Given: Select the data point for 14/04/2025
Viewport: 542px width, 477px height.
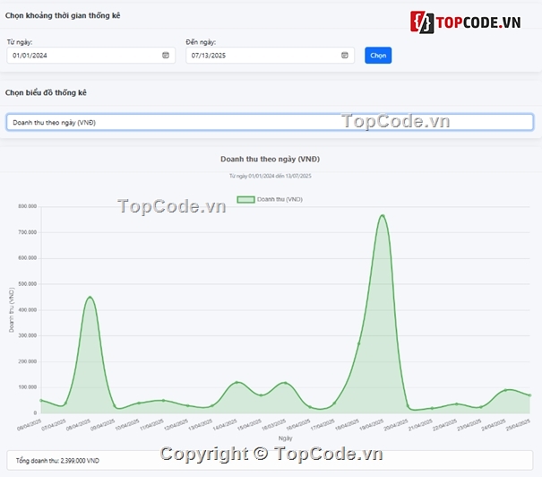Looking at the screenshot, I should tap(237, 383).
